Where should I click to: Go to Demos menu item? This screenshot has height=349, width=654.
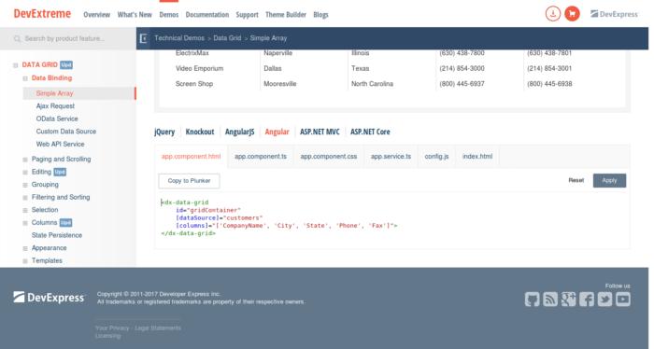point(169,15)
